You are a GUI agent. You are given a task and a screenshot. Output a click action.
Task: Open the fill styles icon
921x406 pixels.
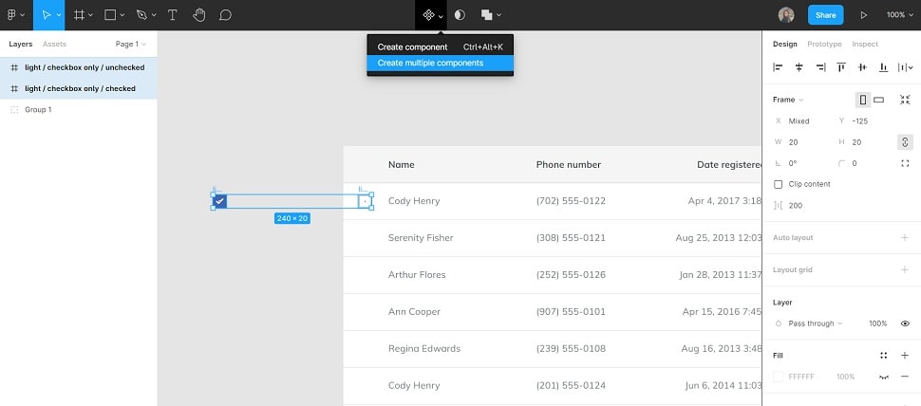pos(883,355)
